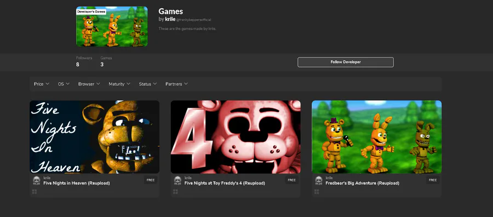Expand the Partners filter dropdown
Image resolution: width=493 pixels, height=217 pixels.
click(x=177, y=84)
